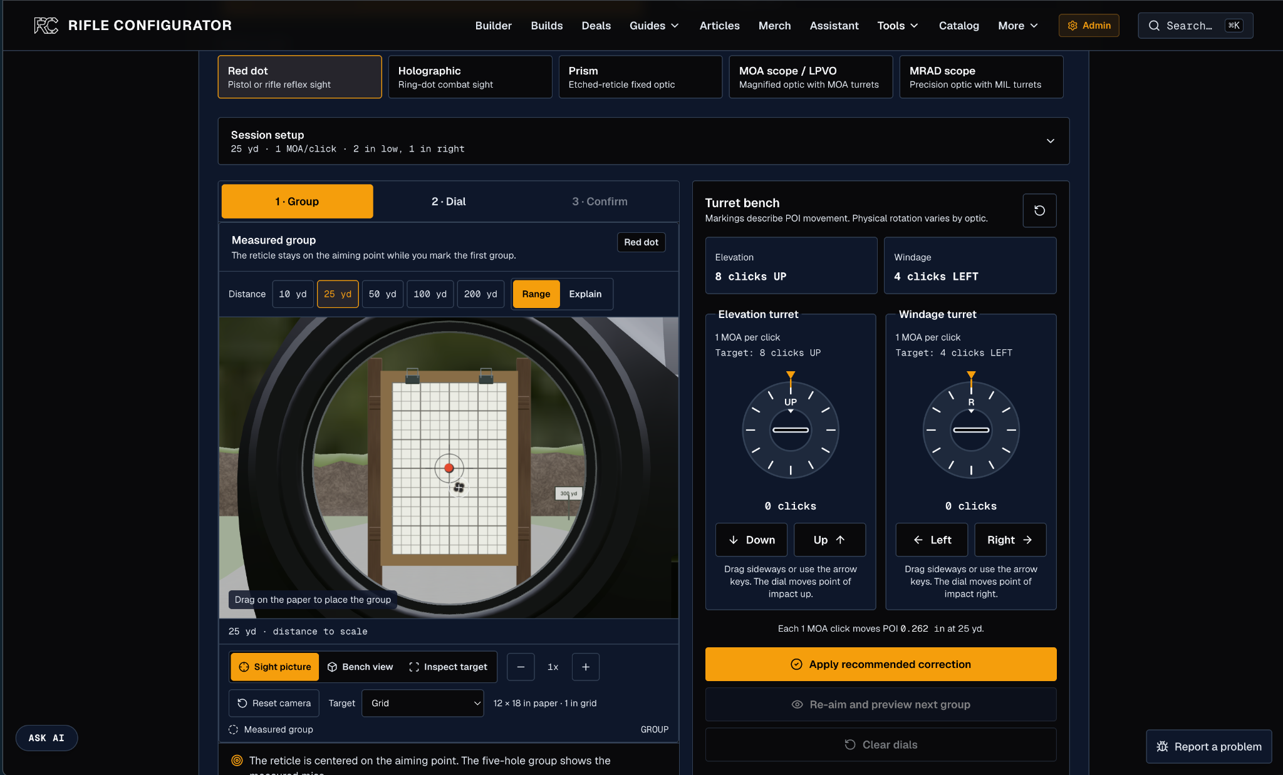1283x775 pixels.
Task: Open the Tools dropdown menu
Action: [898, 26]
